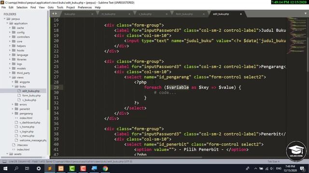This screenshot has height=173, width=309.
Task: Click the left tab navigation arrow
Action: point(53,13)
